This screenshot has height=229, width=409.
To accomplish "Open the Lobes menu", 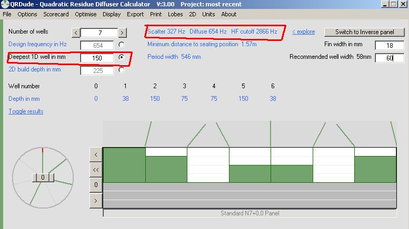I will click(175, 14).
